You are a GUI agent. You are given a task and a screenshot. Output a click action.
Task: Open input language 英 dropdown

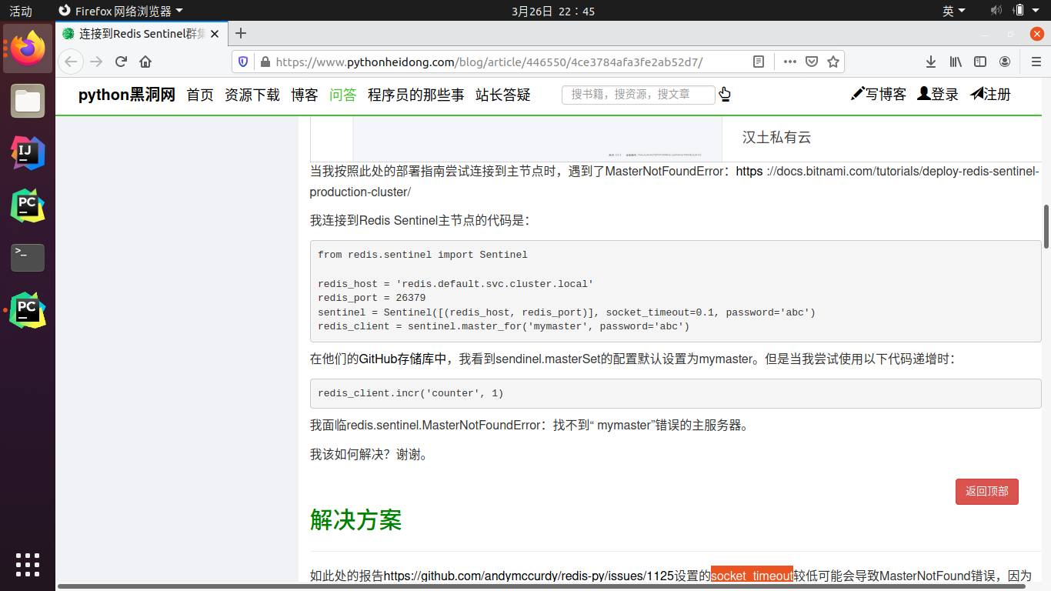(x=953, y=11)
